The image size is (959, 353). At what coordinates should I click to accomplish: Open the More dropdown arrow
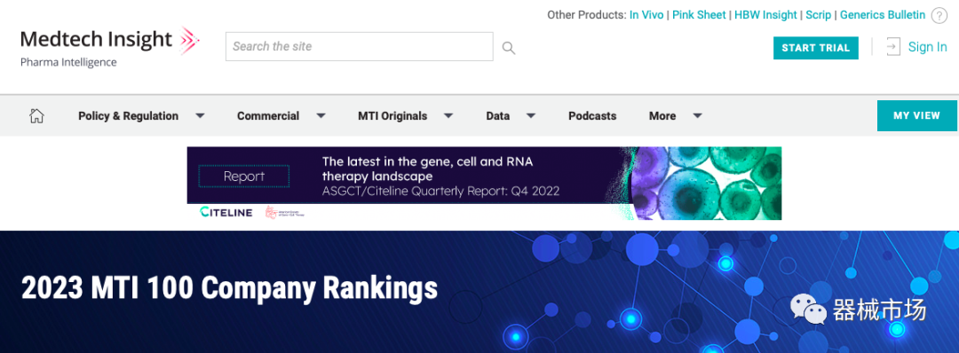(697, 115)
